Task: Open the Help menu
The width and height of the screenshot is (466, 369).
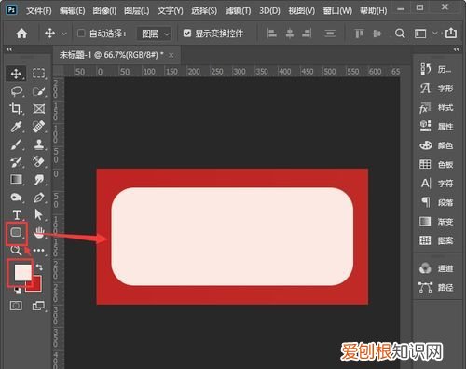Action: (x=374, y=11)
